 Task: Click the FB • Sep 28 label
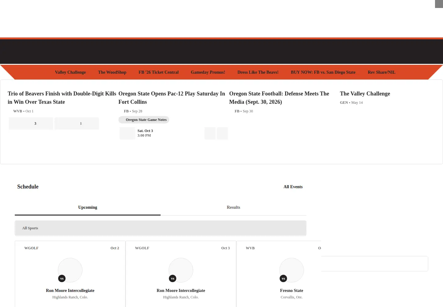(x=133, y=111)
